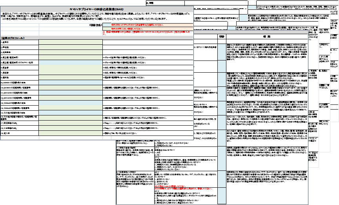The width and height of the screenshot is (339, 205).
Task: Select the red note text below legend
Action: pos(149,32)
